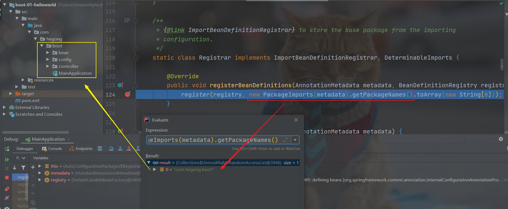Expand Scratches and Consoles node
The width and height of the screenshot is (508, 209).
4,114
